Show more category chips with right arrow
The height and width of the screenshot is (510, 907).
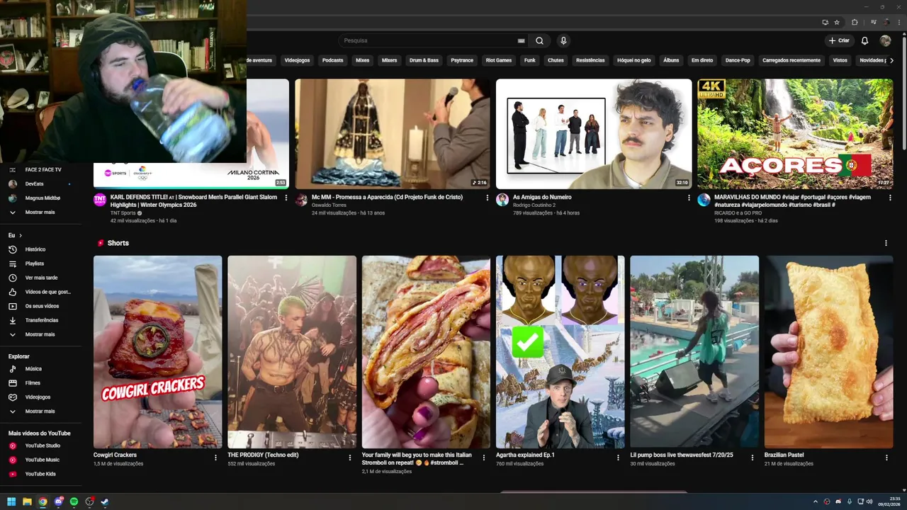click(891, 60)
